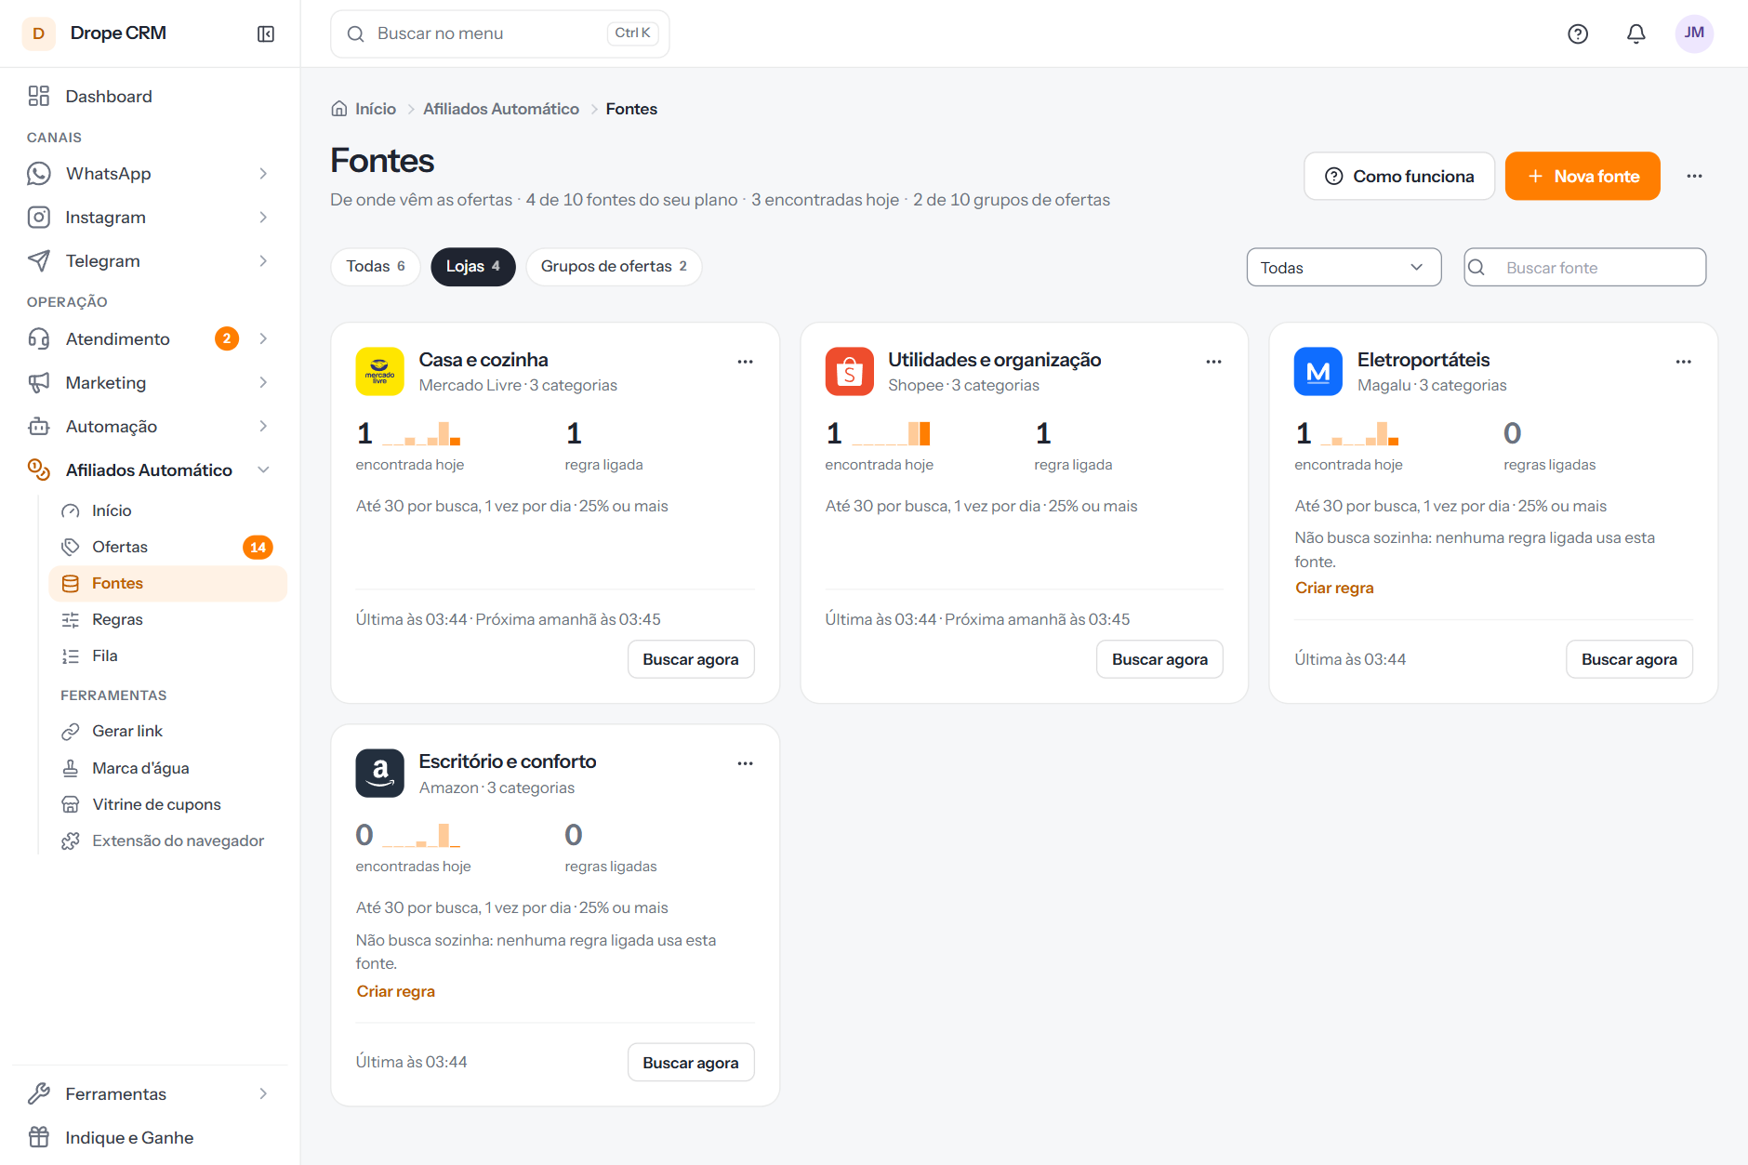Image resolution: width=1748 pixels, height=1165 pixels.
Task: Go to Início breadcrumb link
Action: pyautogui.click(x=376, y=109)
